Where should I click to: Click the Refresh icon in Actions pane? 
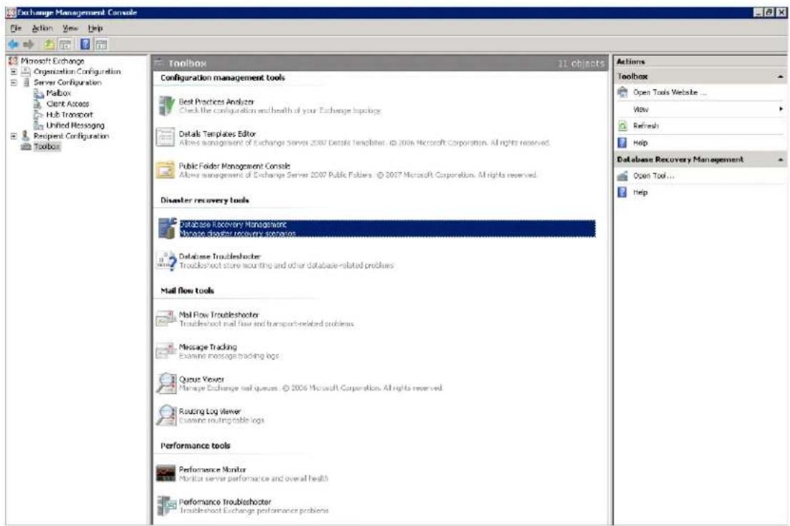(623, 126)
